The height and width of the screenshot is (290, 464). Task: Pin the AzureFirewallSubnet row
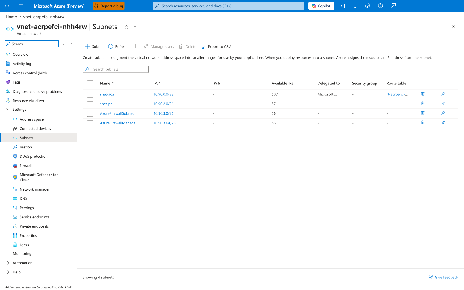pos(443,113)
